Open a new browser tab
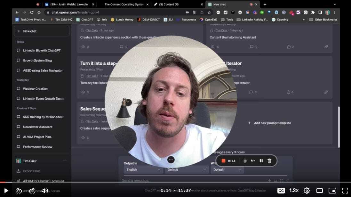 pyautogui.click(x=265, y=4)
